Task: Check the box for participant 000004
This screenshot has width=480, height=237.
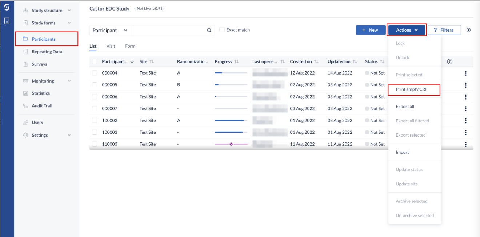Action: 95,73
